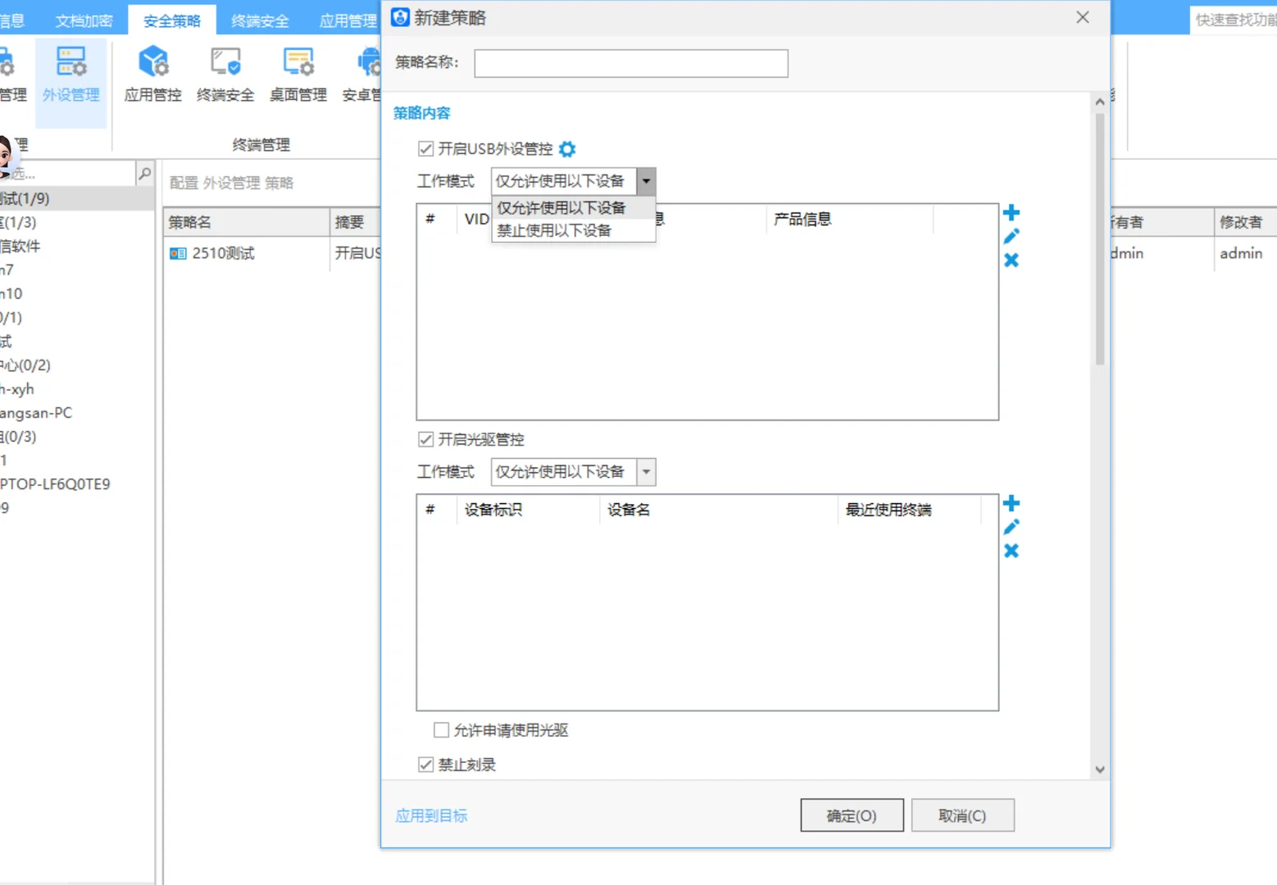Click 应用到目标 link
This screenshot has height=885, width=1277.
(x=431, y=815)
